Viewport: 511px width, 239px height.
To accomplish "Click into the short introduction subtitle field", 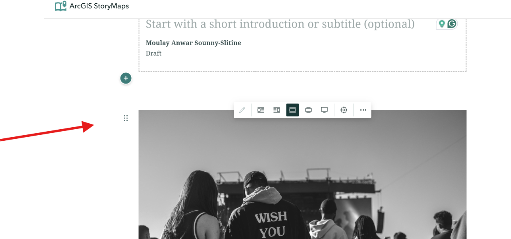I will [x=280, y=24].
